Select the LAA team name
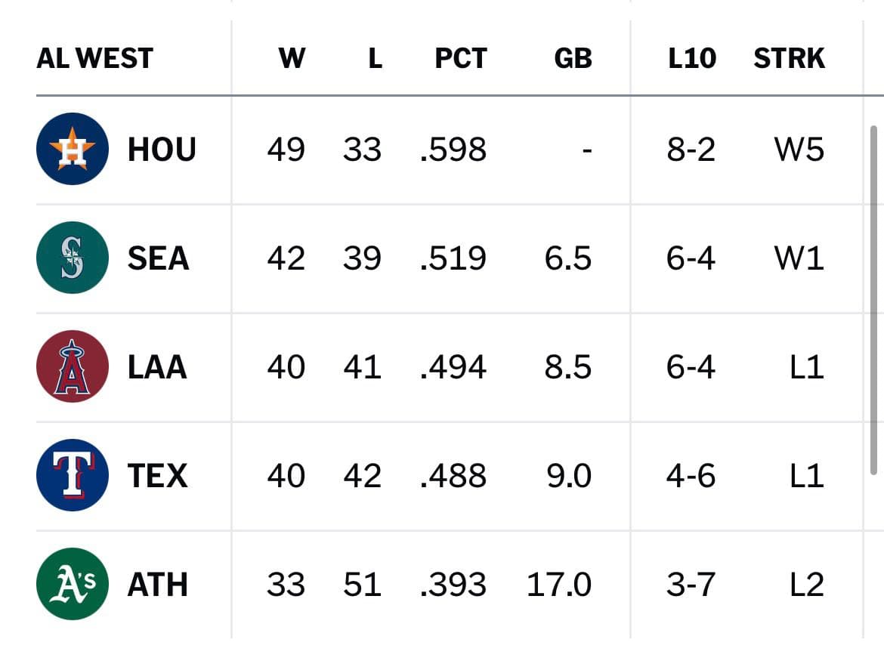 click(157, 367)
